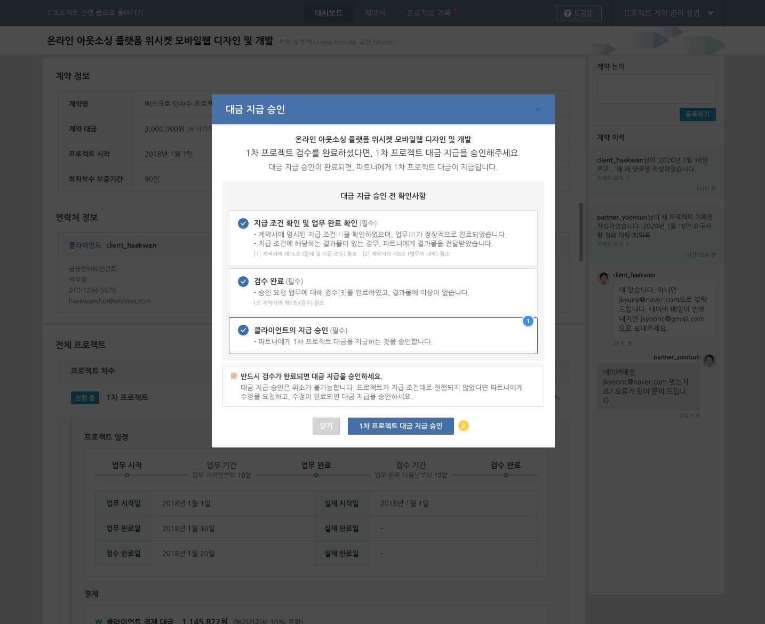Click the yellow number 2 annotation badge

[x=463, y=426]
